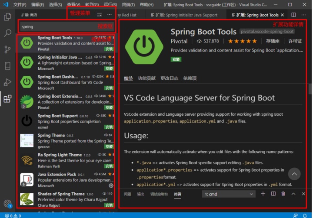Open the Run and Debug view
The height and width of the screenshot is (218, 313).
(7, 82)
